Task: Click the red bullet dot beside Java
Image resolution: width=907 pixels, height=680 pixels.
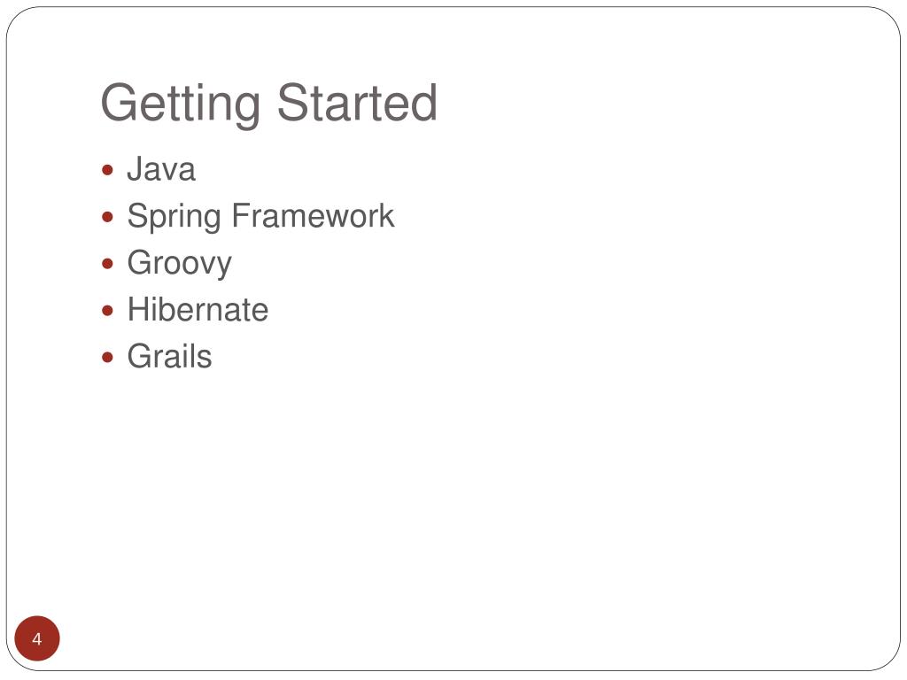Action: (x=107, y=170)
